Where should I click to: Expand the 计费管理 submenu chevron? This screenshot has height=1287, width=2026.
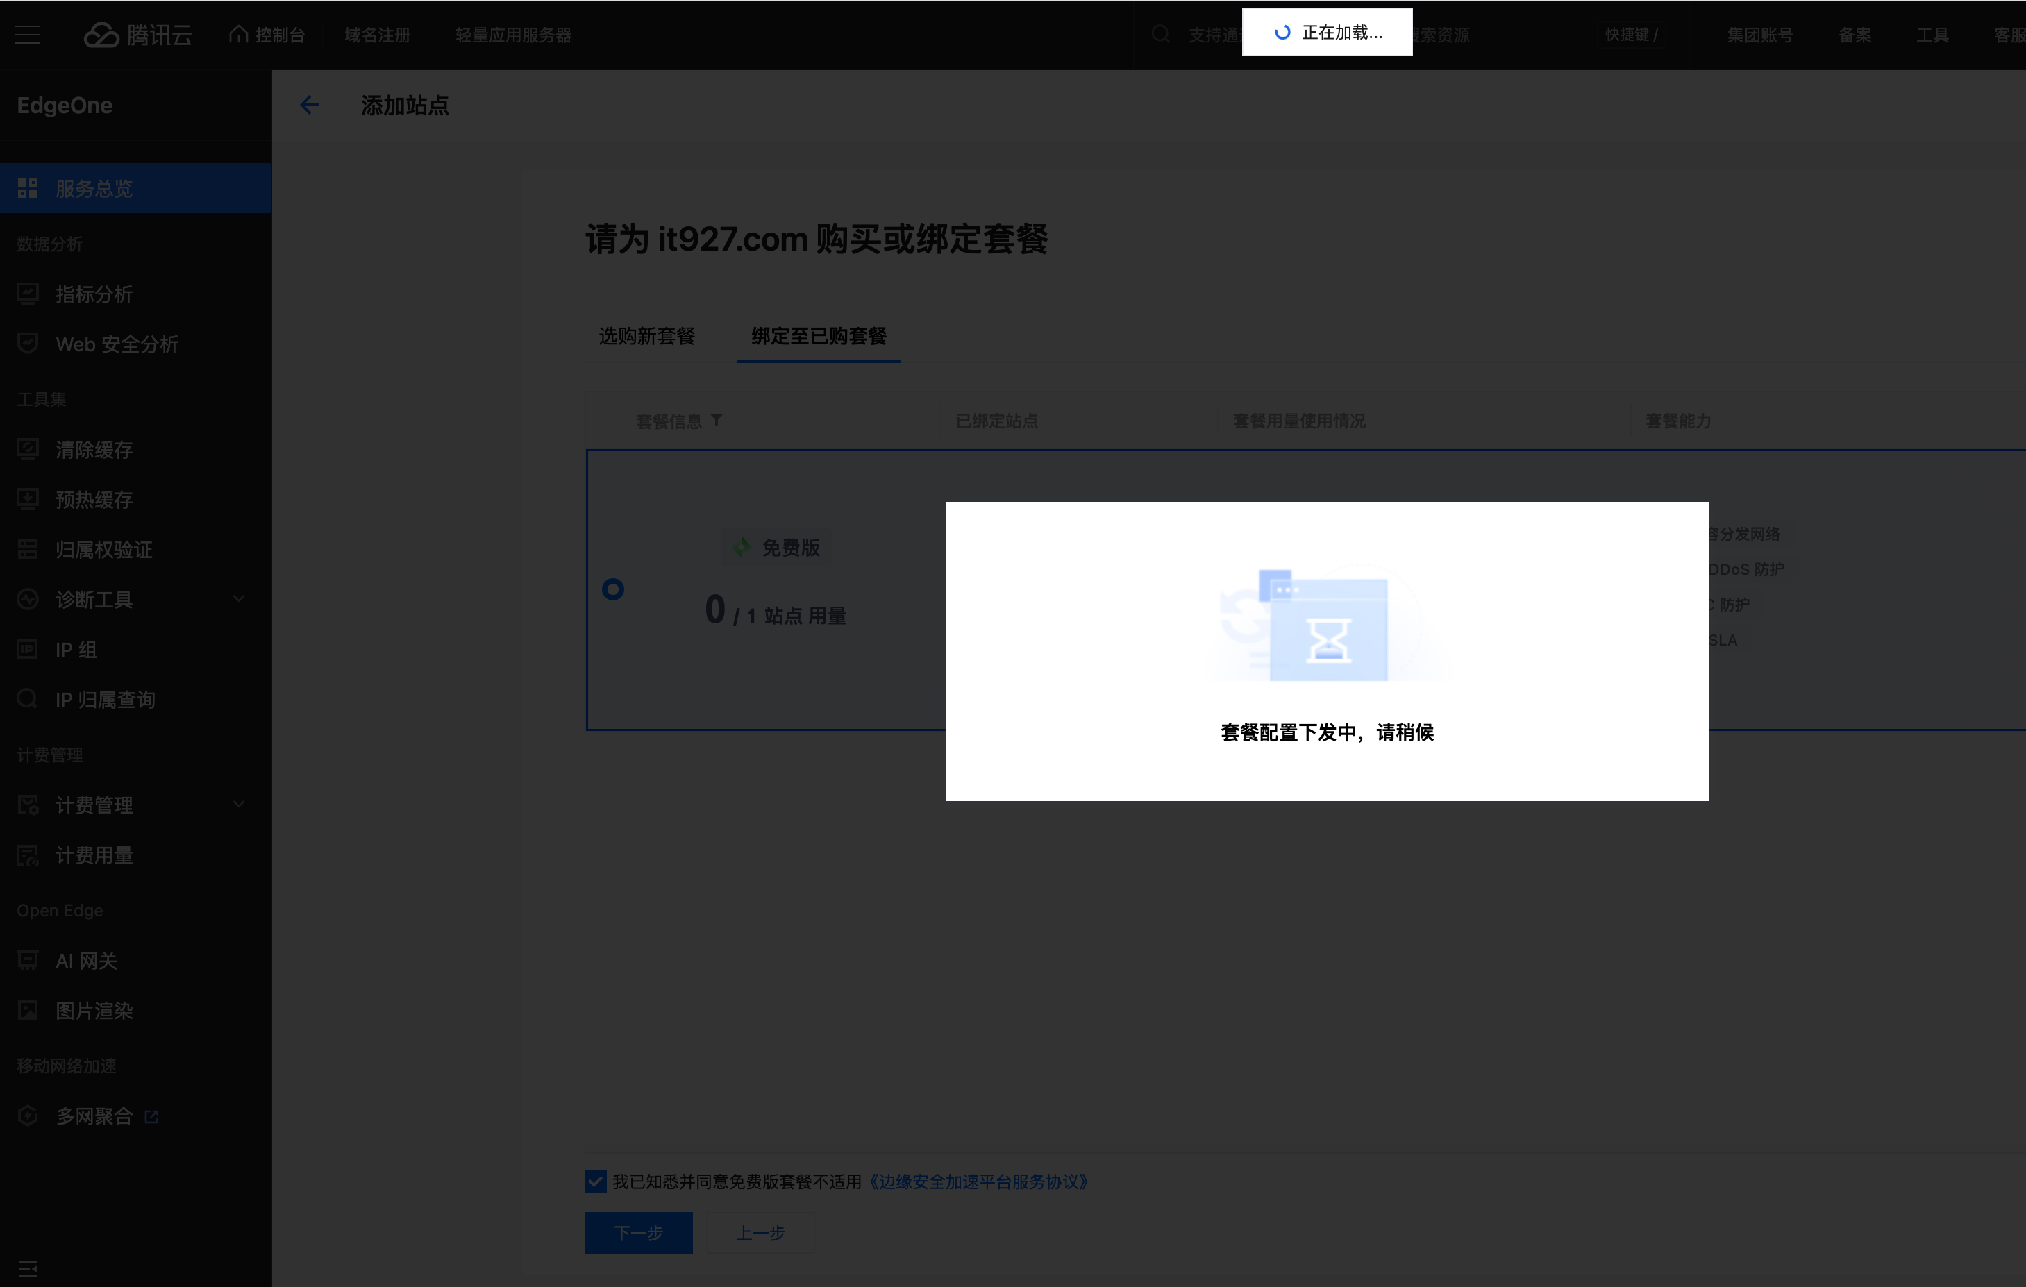point(239,804)
